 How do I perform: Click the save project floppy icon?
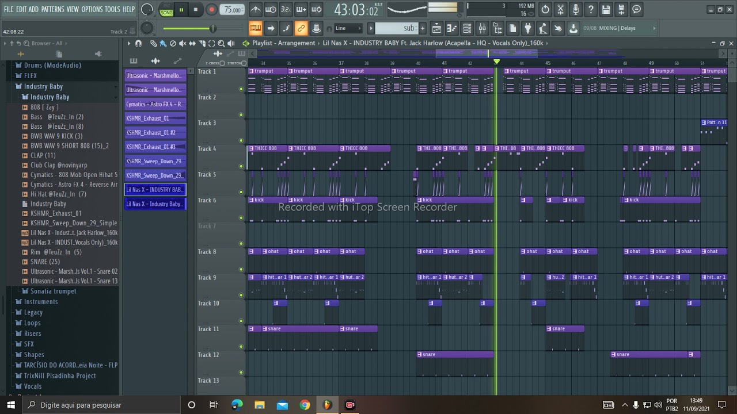(606, 10)
